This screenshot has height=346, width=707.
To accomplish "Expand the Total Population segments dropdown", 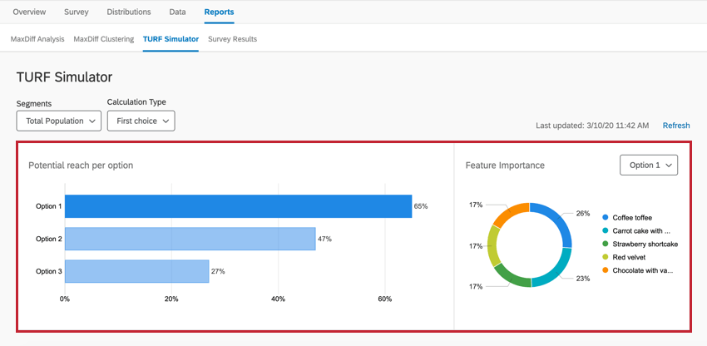I will pos(58,121).
